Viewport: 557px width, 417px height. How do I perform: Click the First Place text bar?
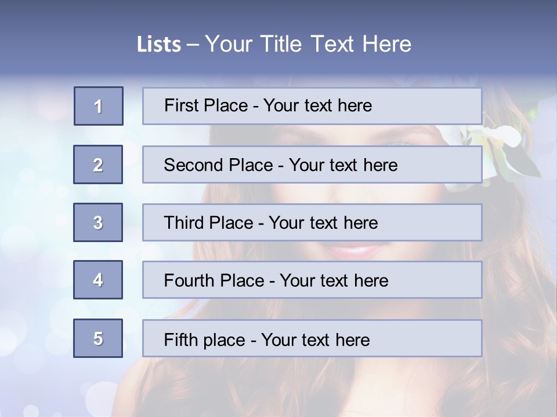pos(312,106)
